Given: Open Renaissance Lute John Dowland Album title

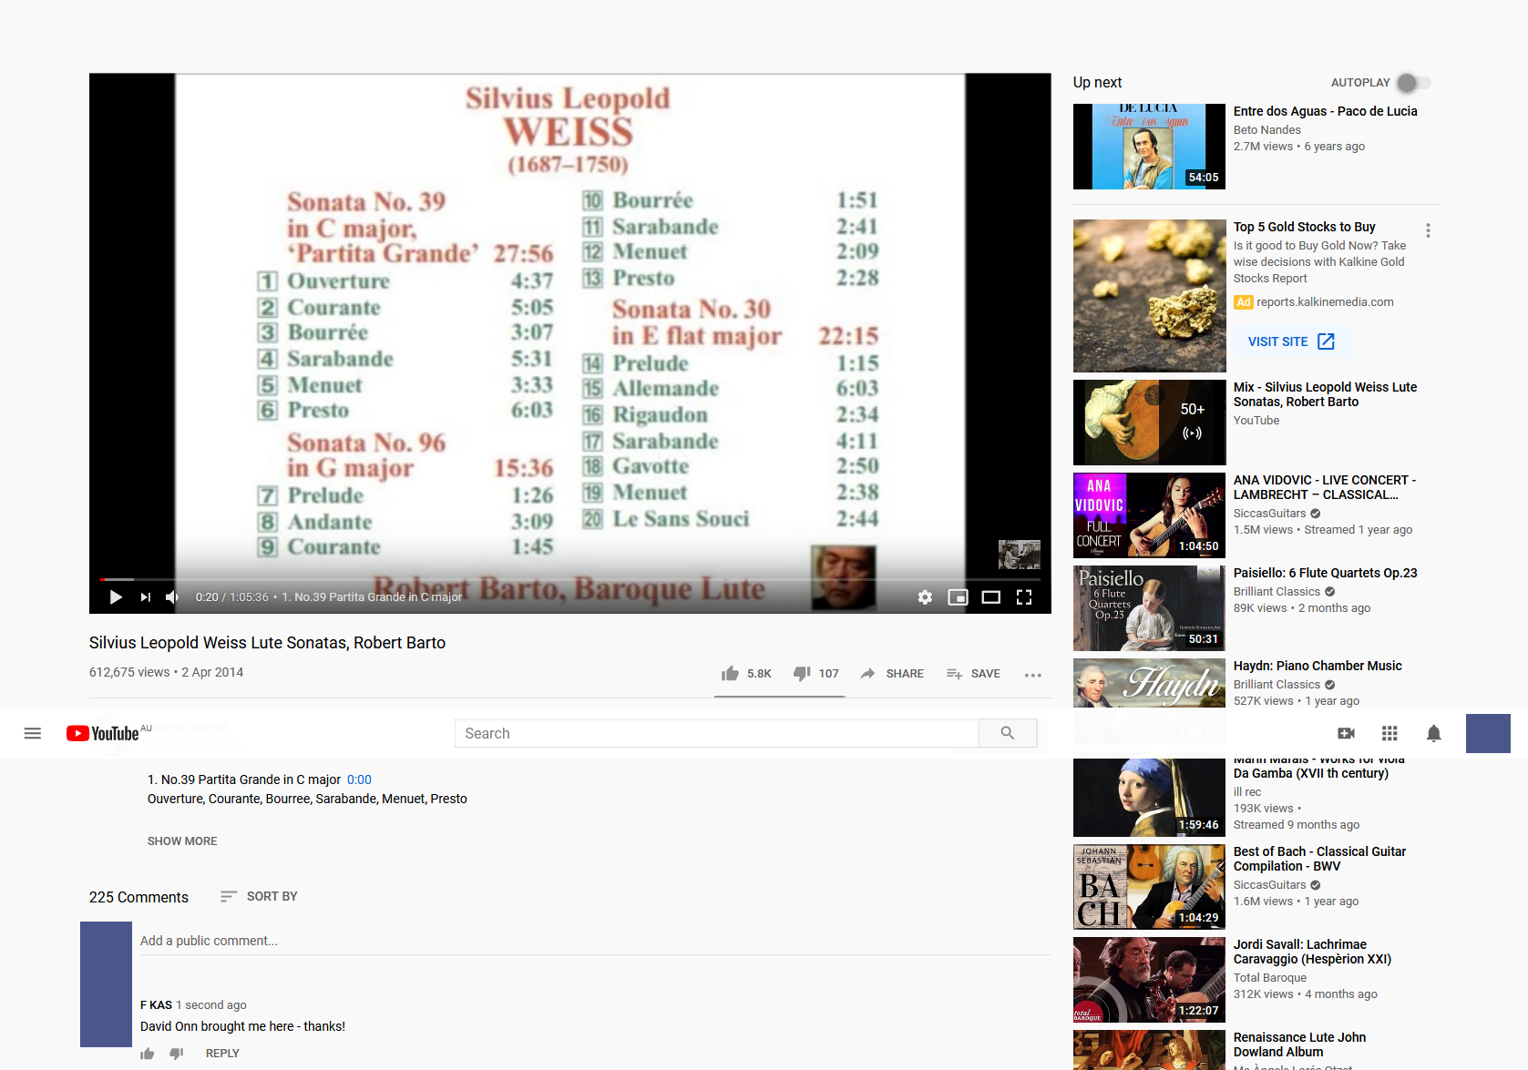Looking at the screenshot, I should point(1299,1045).
